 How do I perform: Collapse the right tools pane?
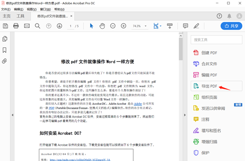point(185,115)
